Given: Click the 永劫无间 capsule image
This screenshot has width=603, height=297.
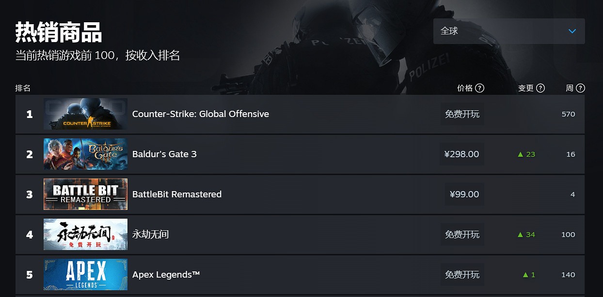Looking at the screenshot, I should point(85,234).
